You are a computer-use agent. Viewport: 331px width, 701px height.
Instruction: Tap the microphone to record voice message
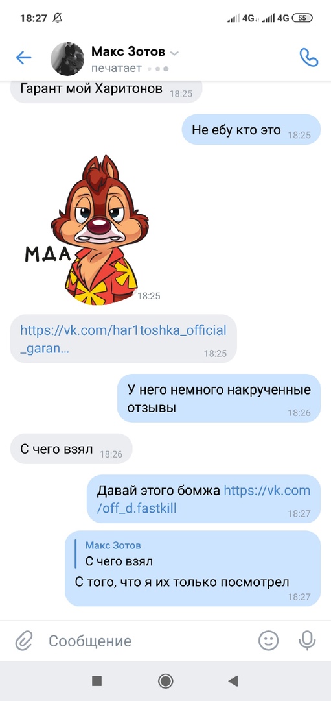coord(307,641)
